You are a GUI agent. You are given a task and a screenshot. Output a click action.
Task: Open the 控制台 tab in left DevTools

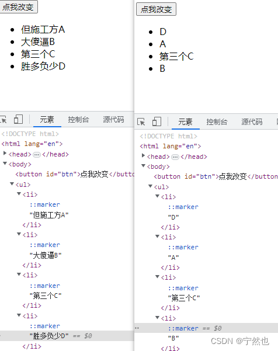(x=78, y=119)
